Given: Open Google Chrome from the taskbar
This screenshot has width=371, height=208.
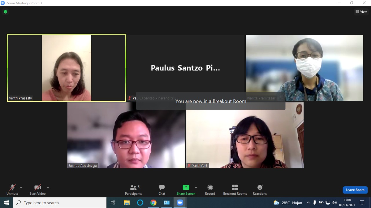Looking at the screenshot, I should point(153,203).
